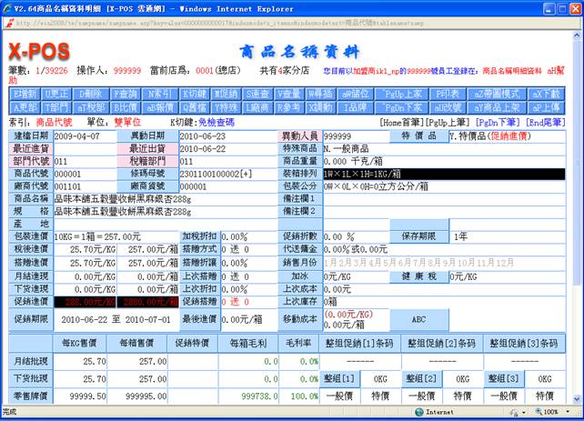Viewport: 584px width, 421px height.
Task: Open the L廠商 vendor toolbar button
Action: tap(257, 106)
